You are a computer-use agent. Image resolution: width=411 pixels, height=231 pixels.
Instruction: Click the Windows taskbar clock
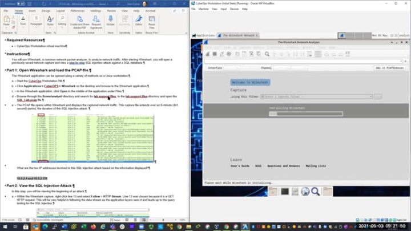pos(382,226)
